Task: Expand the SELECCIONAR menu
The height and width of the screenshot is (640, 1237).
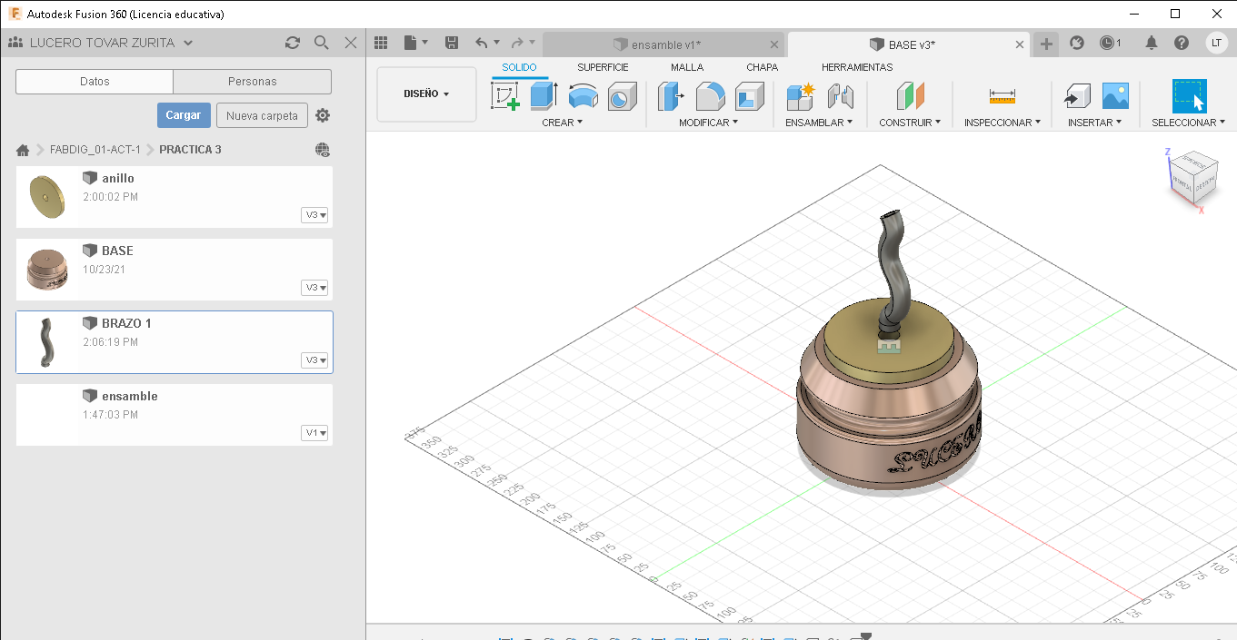Action: (x=1188, y=123)
